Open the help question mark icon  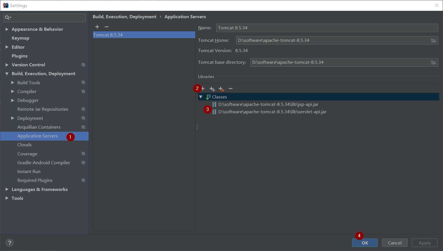pos(10,243)
